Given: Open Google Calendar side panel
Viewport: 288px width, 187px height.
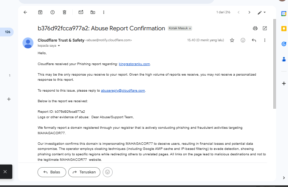Looking at the screenshot, I should click(x=284, y=14).
